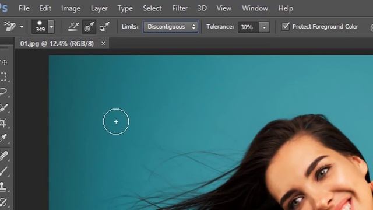Select the Rectangular Marquee tool
373x210 pixels.
(3, 76)
